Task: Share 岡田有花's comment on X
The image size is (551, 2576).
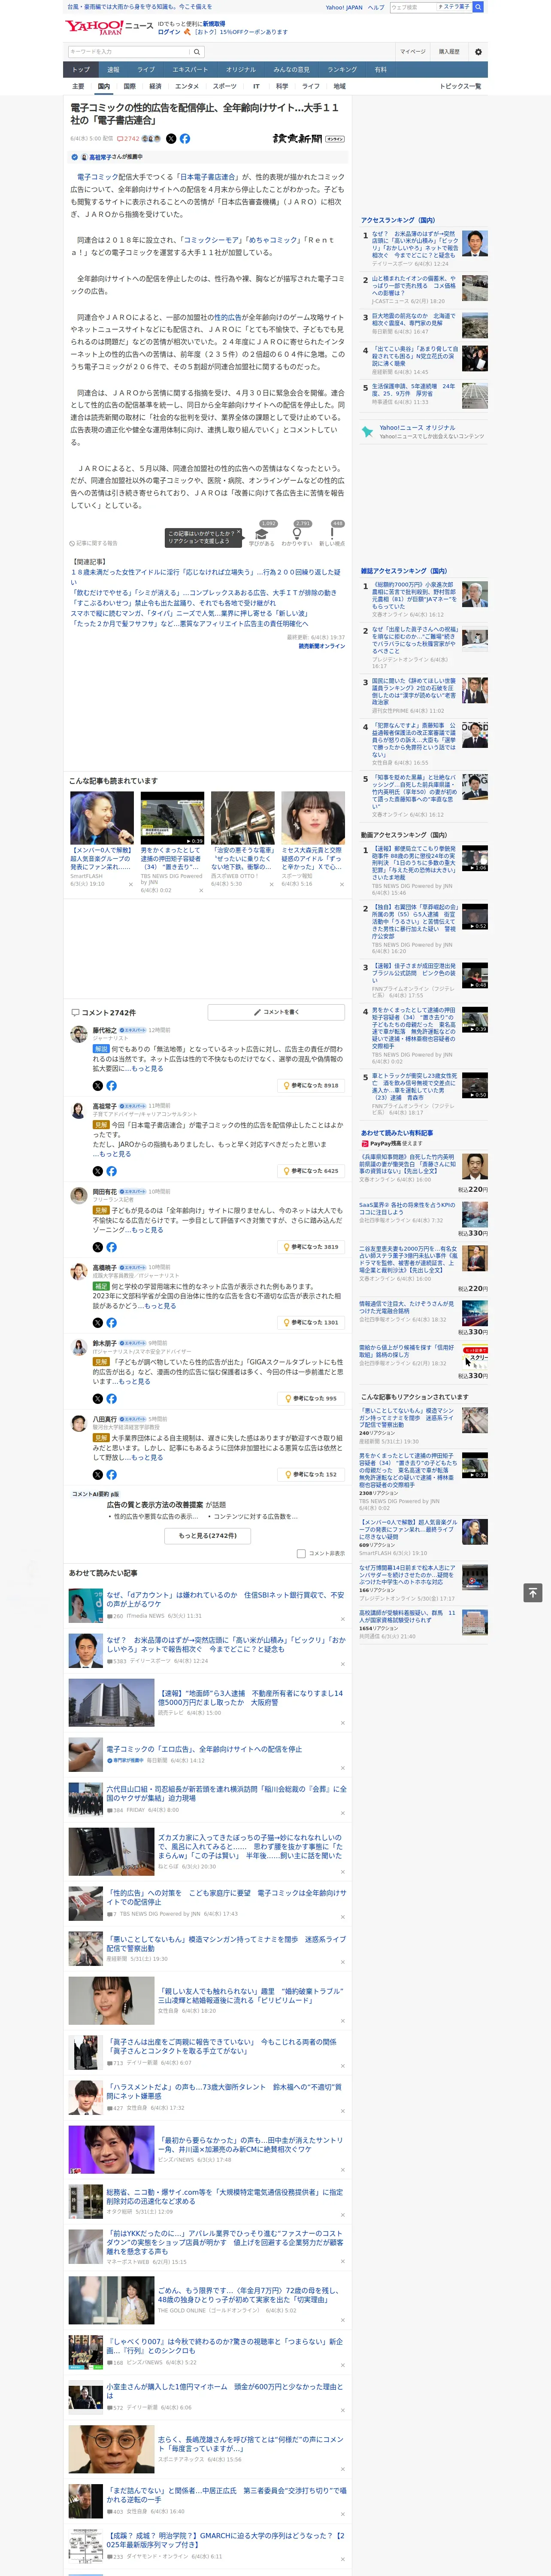Action: (97, 1247)
